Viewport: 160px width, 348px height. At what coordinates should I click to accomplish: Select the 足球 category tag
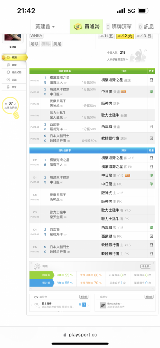click(34, 44)
